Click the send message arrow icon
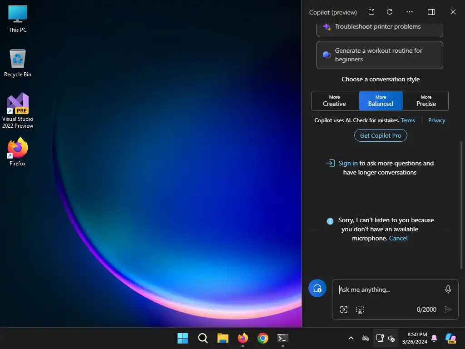The image size is (465, 349). point(448,309)
